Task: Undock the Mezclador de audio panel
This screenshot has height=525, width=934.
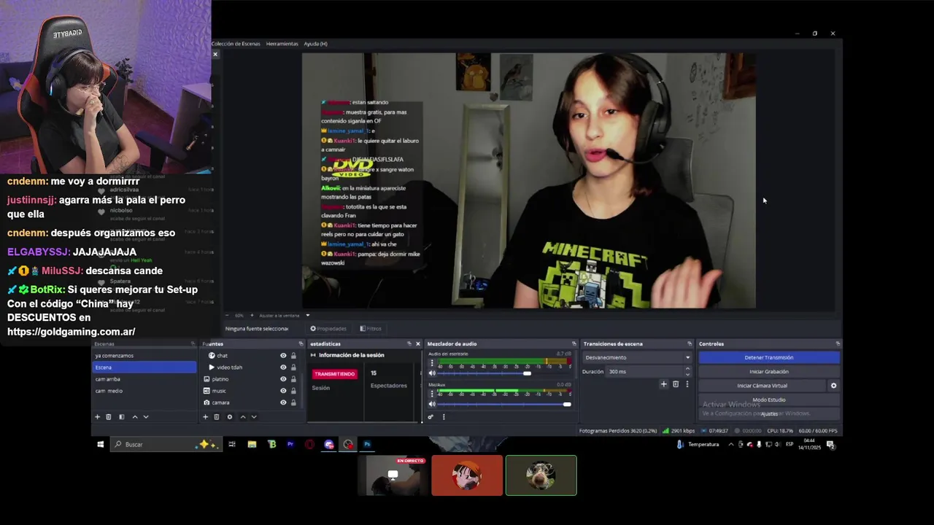Action: pos(574,343)
